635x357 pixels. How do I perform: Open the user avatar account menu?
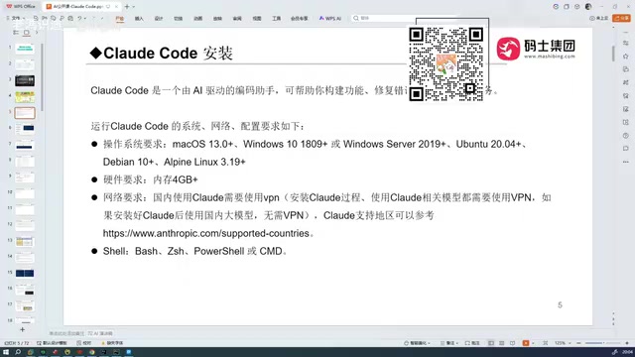[x=588, y=7]
